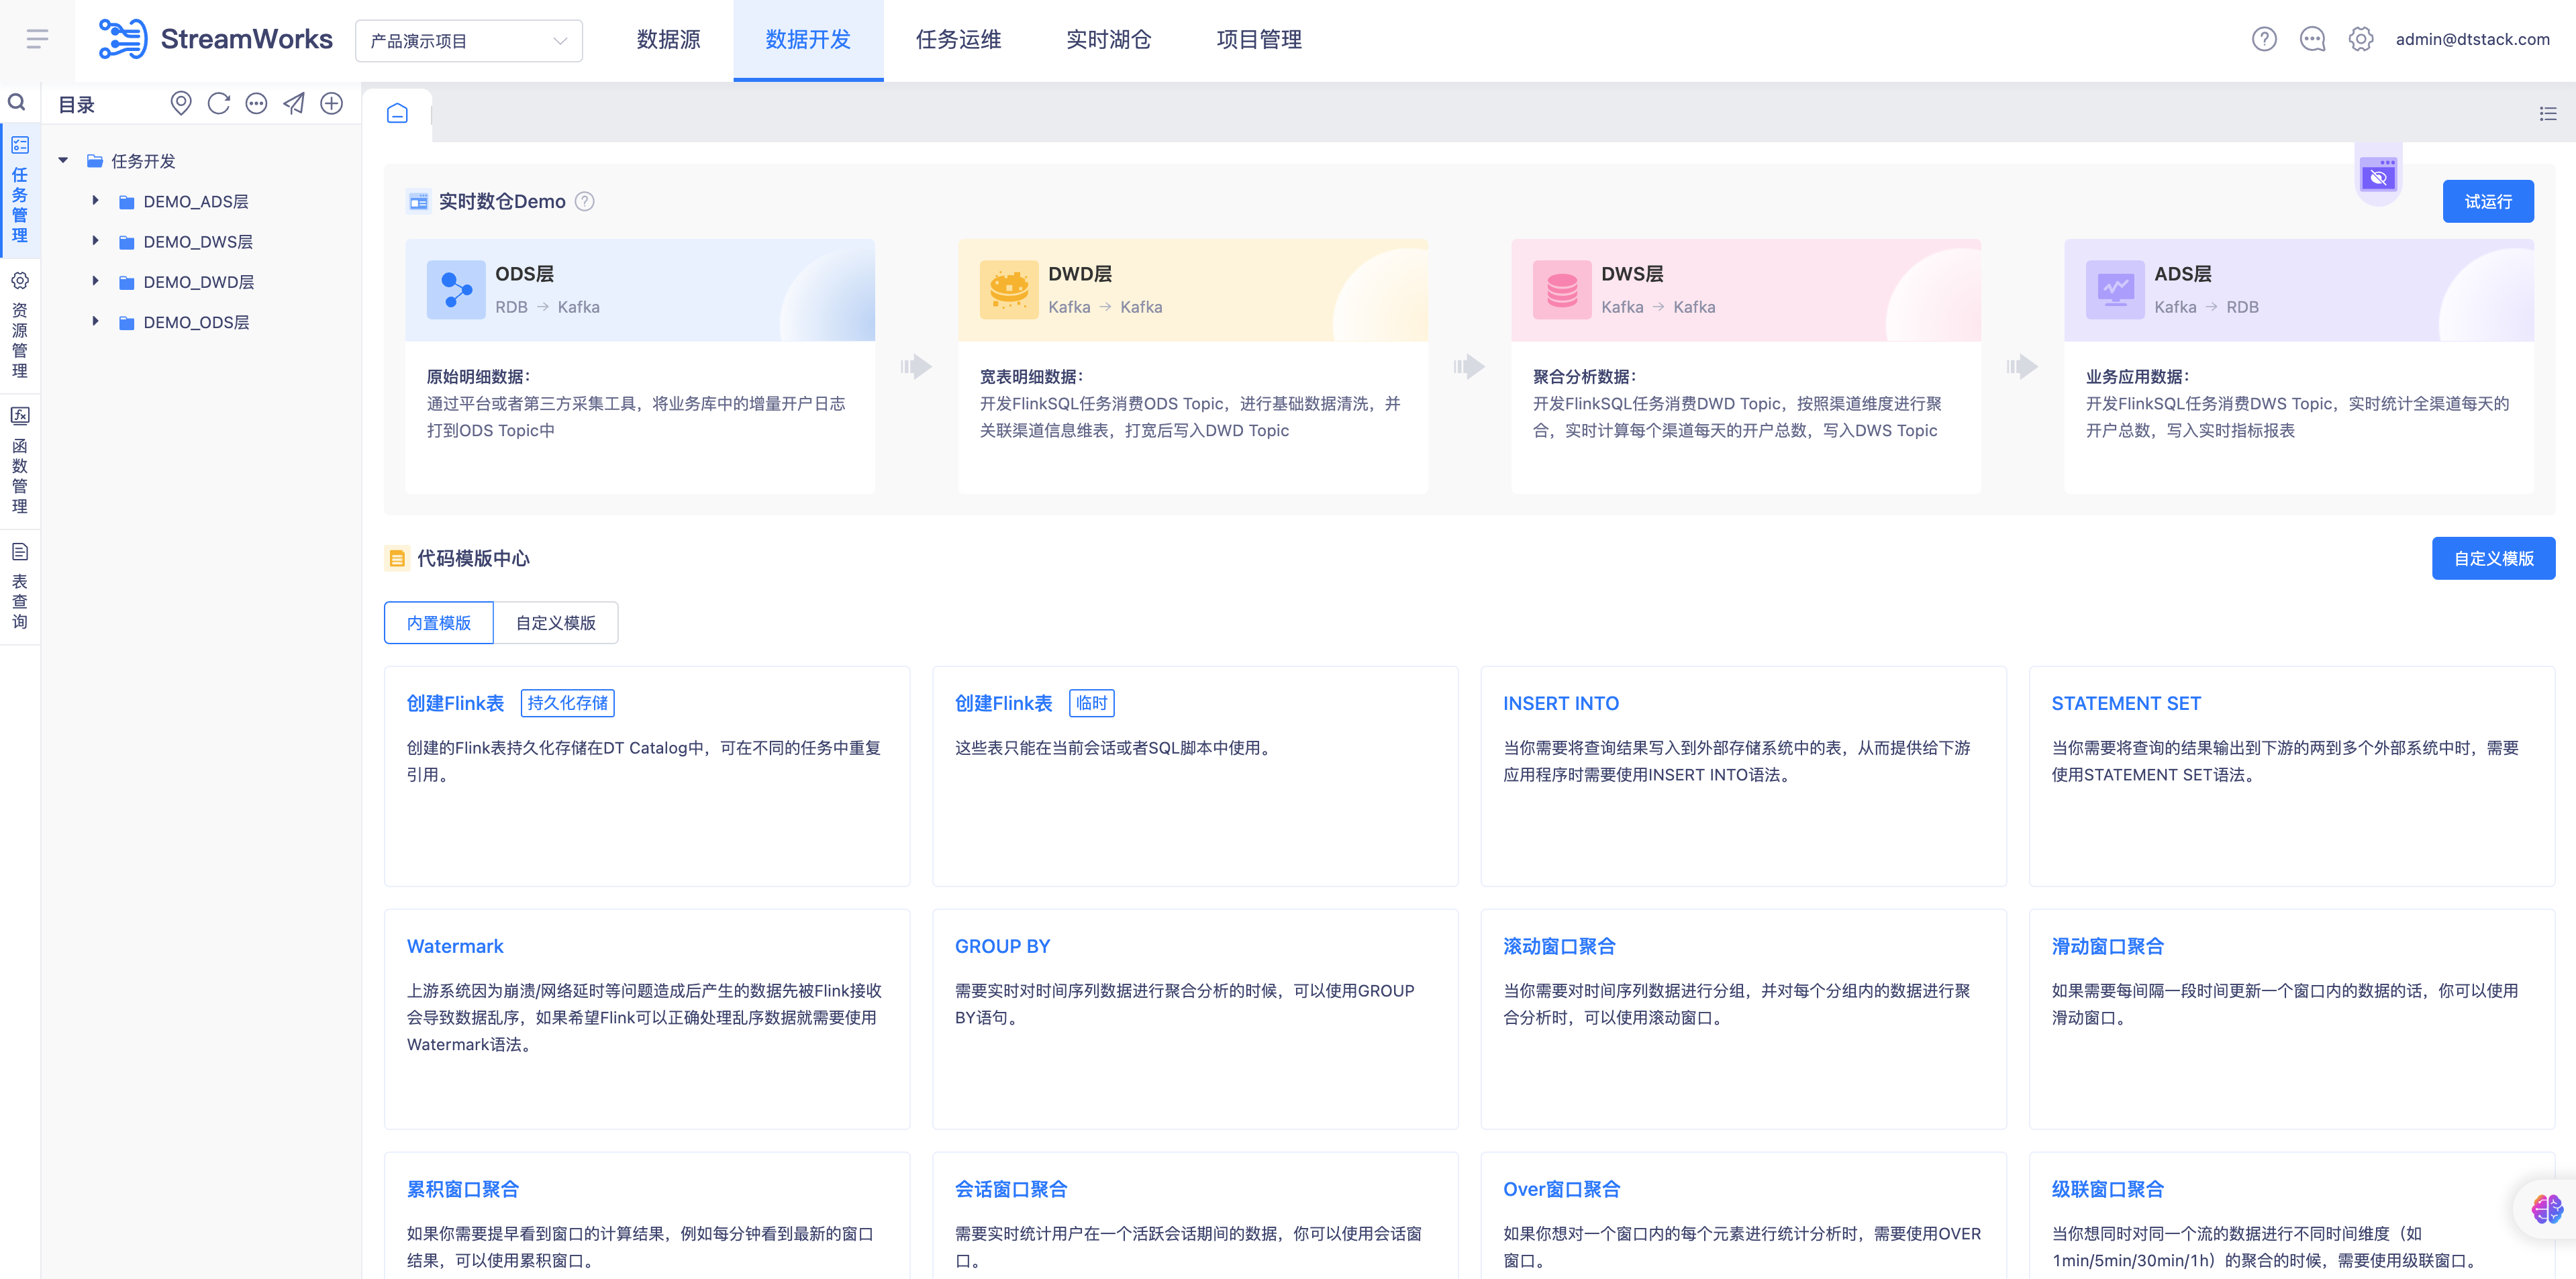Expand the DEMO_DWS层 folder
Screen dimensions: 2576x1279
[95, 241]
